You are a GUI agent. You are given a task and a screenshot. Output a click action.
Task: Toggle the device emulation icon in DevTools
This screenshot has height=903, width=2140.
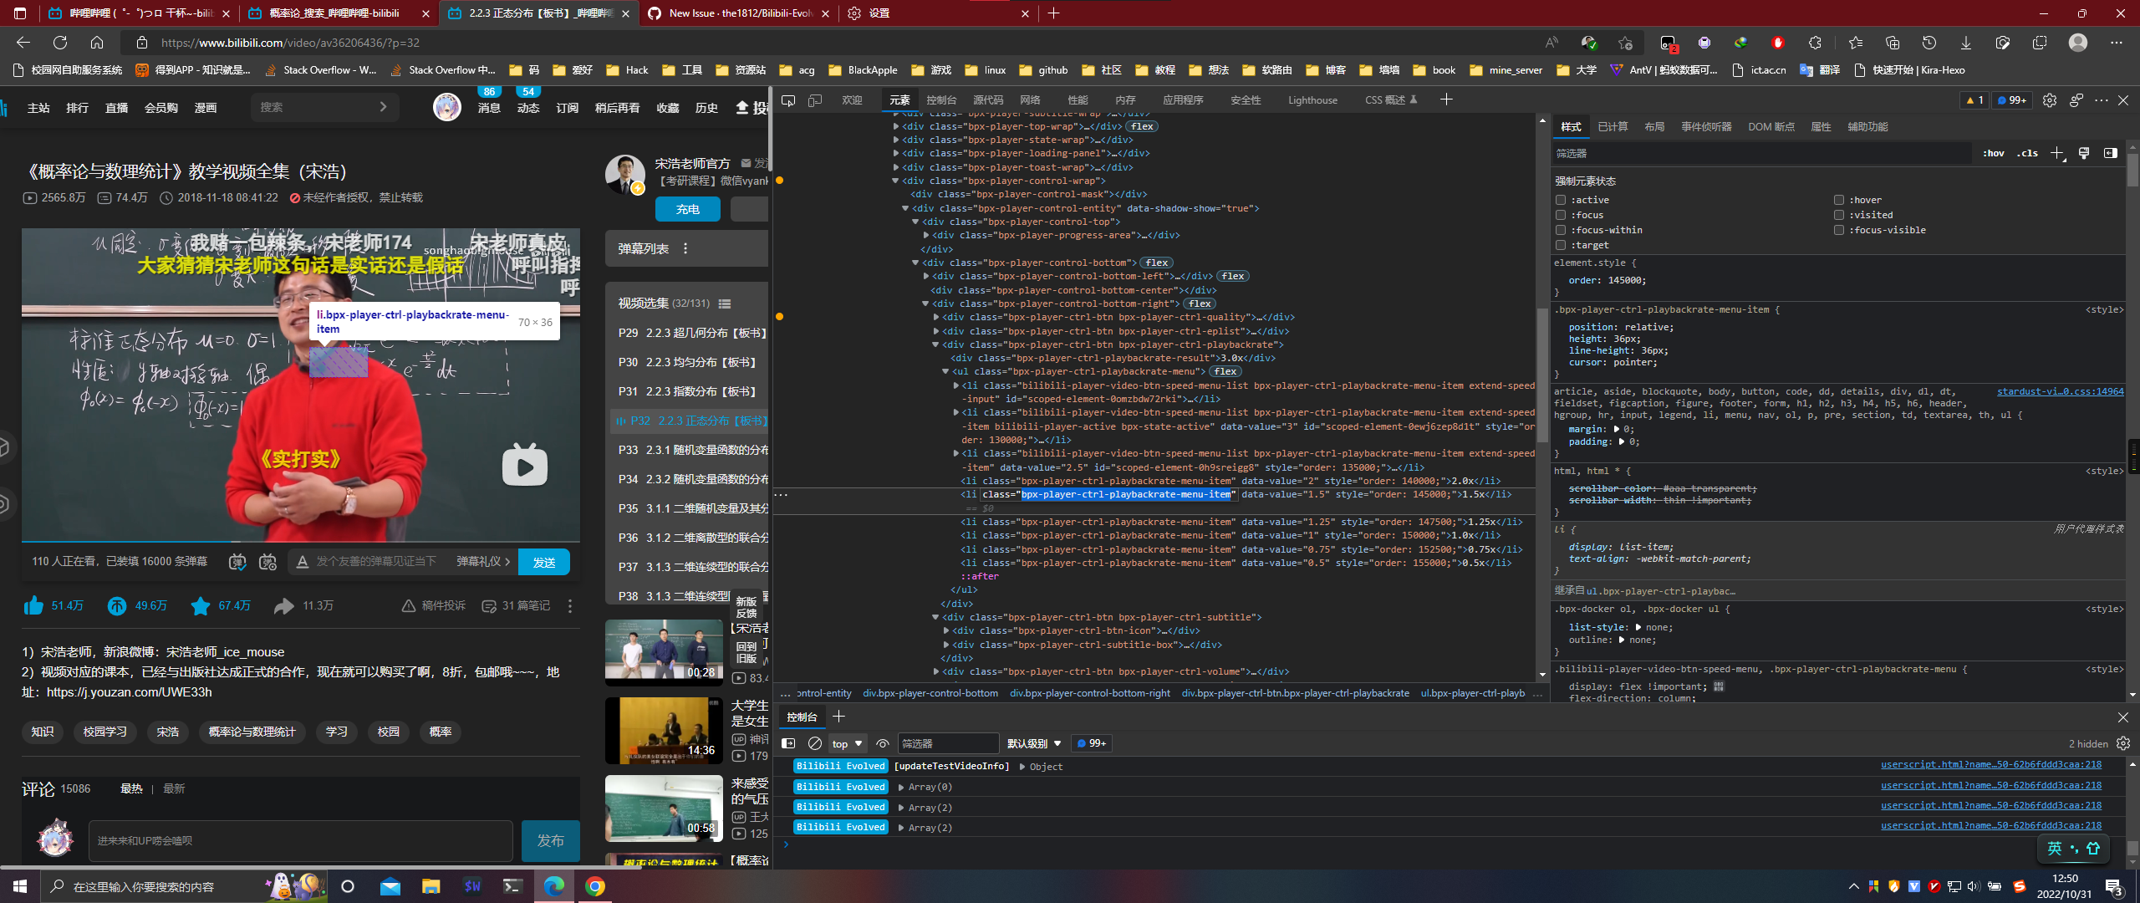[x=815, y=100]
